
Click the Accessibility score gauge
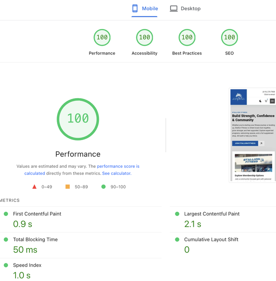[144, 38]
